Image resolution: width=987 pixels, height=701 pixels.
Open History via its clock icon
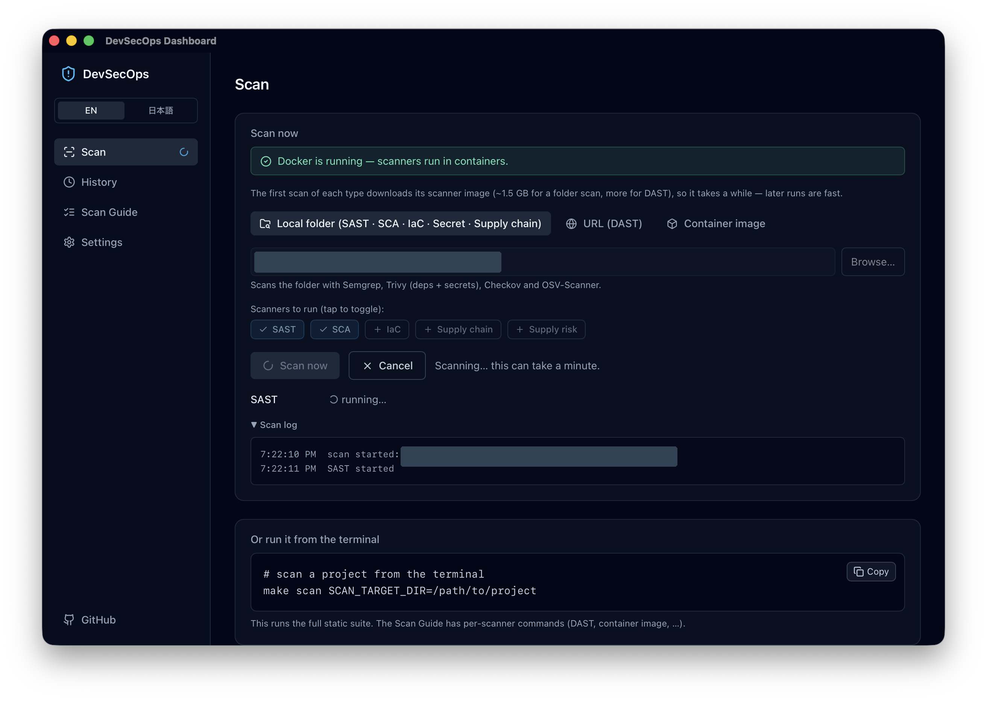click(69, 182)
